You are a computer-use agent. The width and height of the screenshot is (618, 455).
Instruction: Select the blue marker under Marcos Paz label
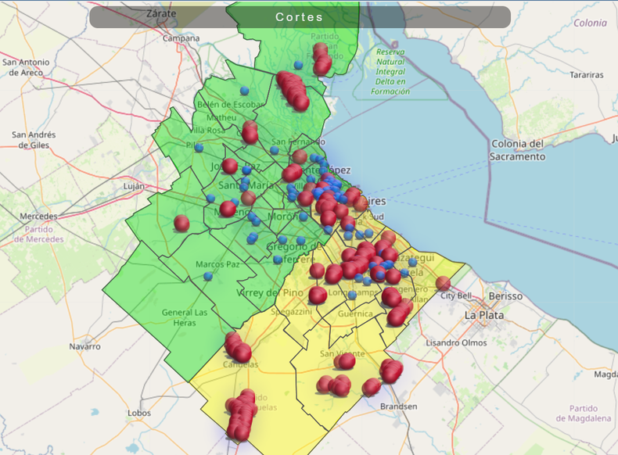click(208, 276)
